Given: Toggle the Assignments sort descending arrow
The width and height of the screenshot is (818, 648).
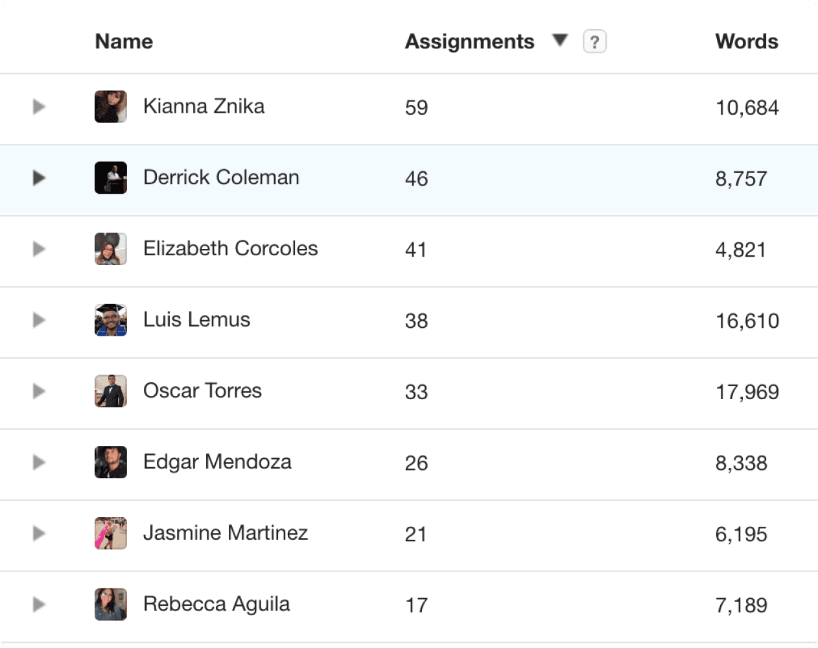Looking at the screenshot, I should pyautogui.click(x=560, y=41).
